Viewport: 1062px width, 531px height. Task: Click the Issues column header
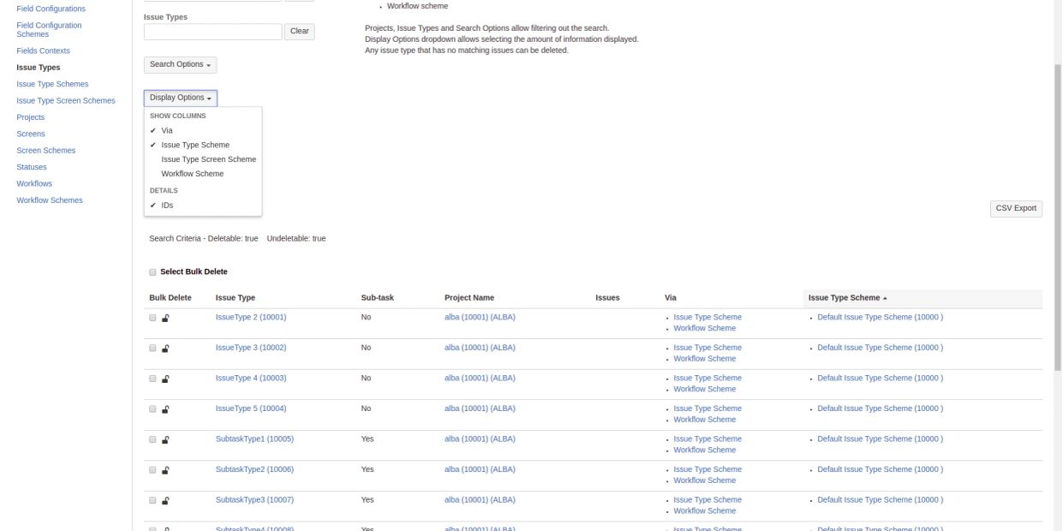[607, 298]
